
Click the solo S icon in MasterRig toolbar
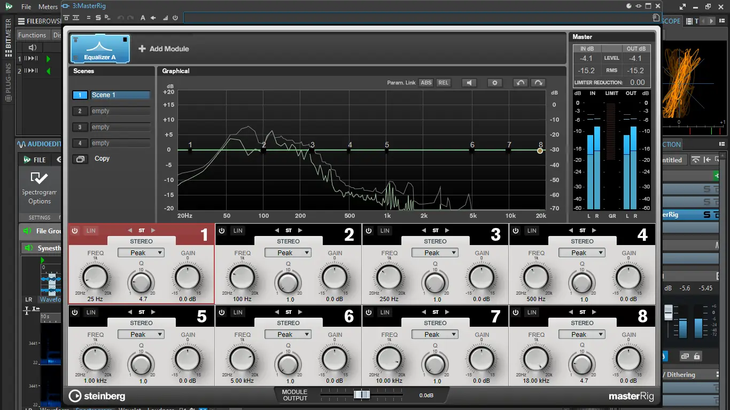(98, 18)
